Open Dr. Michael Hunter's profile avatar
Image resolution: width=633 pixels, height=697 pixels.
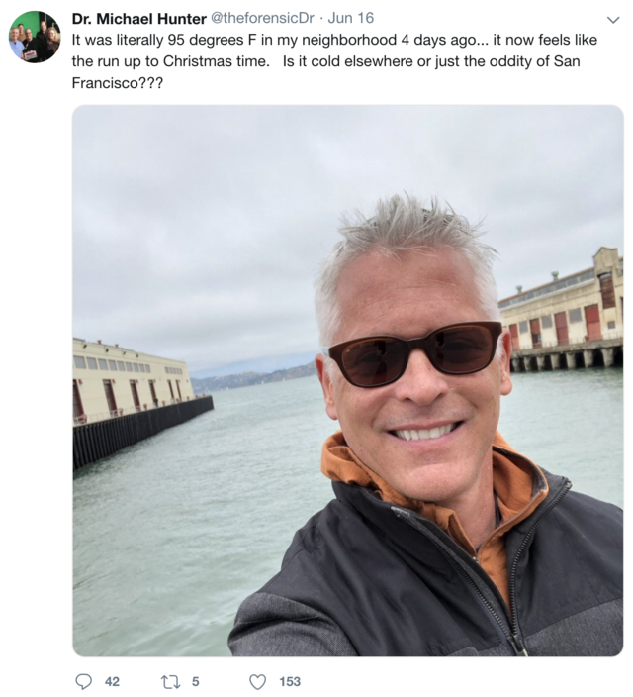pos(35,37)
